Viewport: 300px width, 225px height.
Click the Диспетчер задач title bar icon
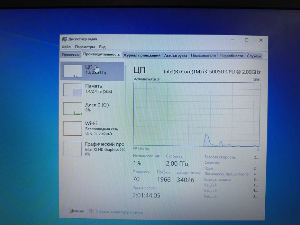pyautogui.click(x=65, y=39)
